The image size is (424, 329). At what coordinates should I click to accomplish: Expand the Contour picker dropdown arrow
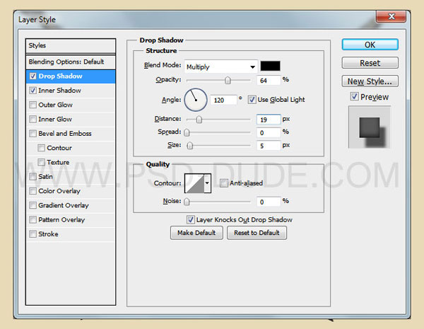click(207, 183)
